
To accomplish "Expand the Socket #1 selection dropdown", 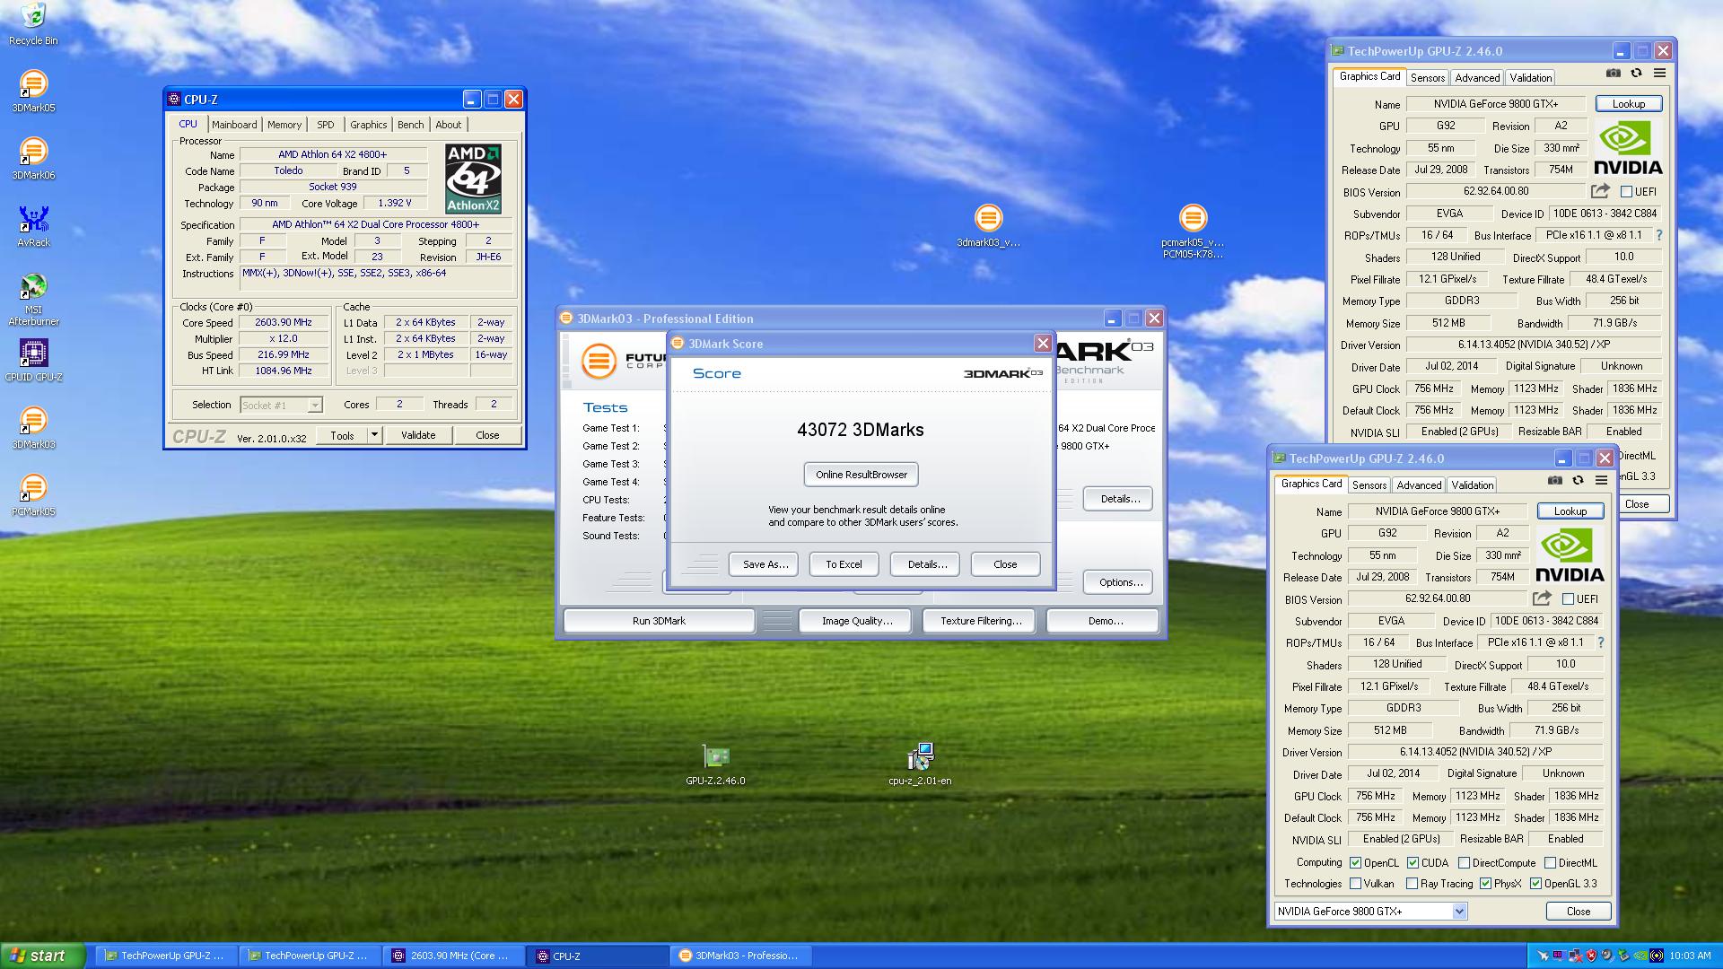I will [x=314, y=406].
